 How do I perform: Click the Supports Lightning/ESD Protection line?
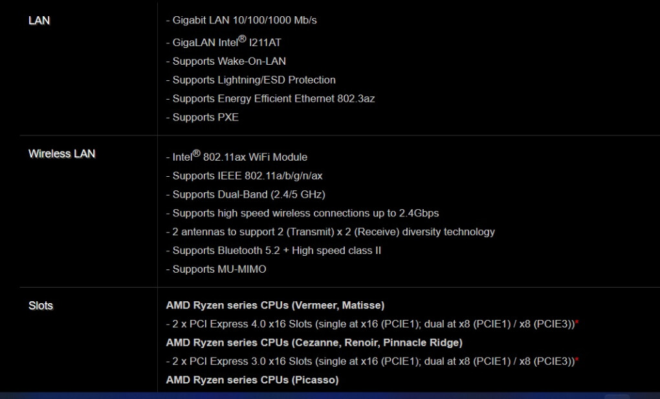coord(251,80)
